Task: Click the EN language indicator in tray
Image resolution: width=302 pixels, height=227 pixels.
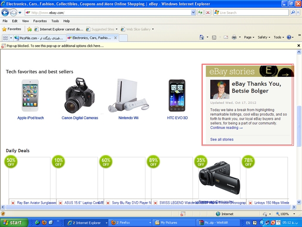Action: coord(248,223)
